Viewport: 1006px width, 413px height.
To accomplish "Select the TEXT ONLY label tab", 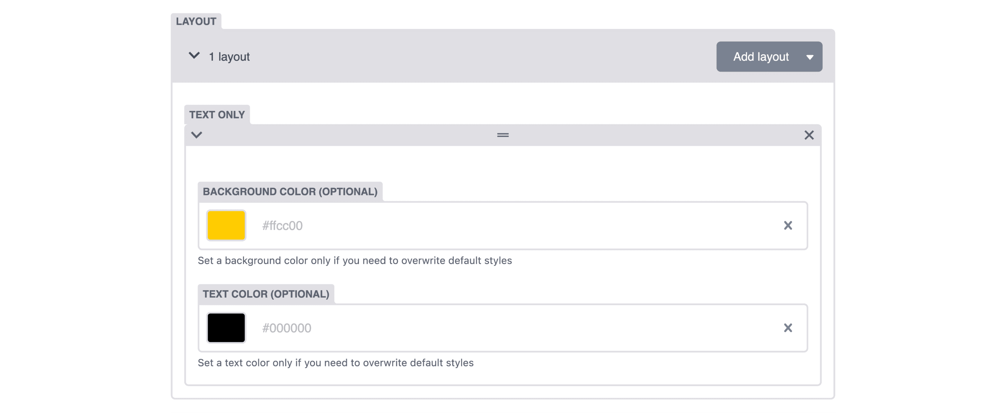I will 217,115.
